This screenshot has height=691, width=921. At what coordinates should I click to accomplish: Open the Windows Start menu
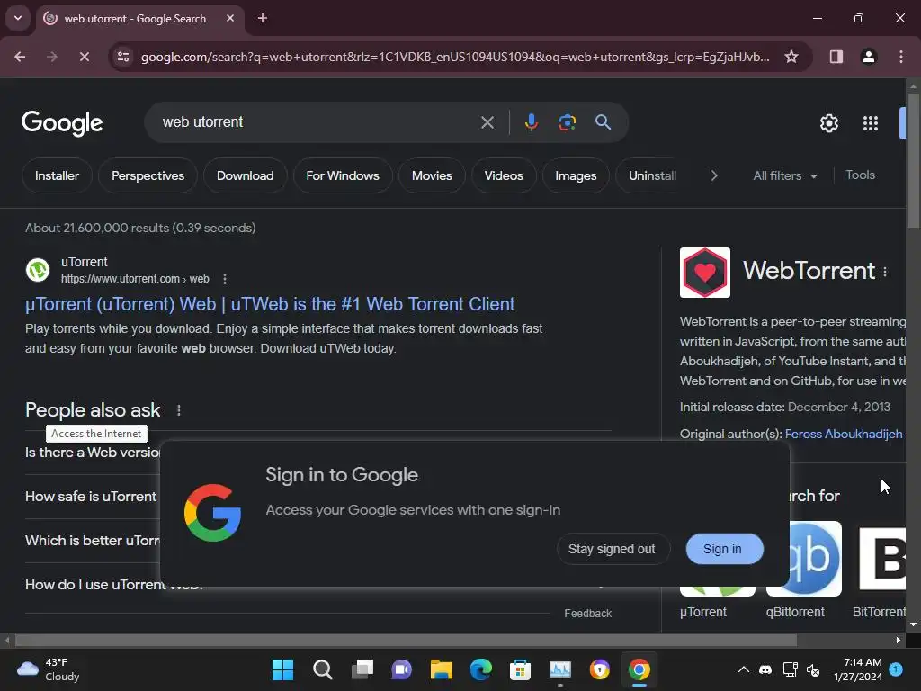(282, 669)
